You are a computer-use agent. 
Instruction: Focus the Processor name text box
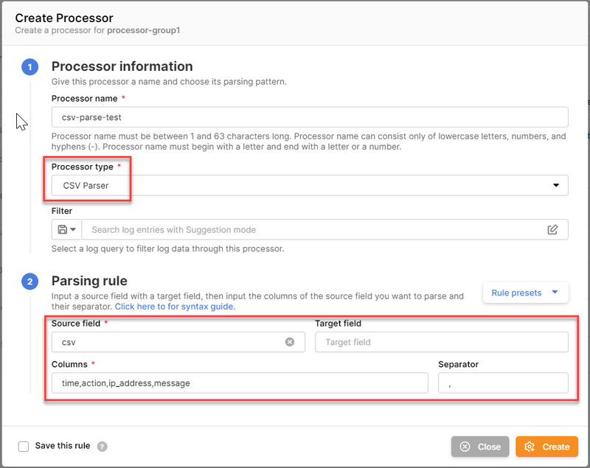click(310, 117)
